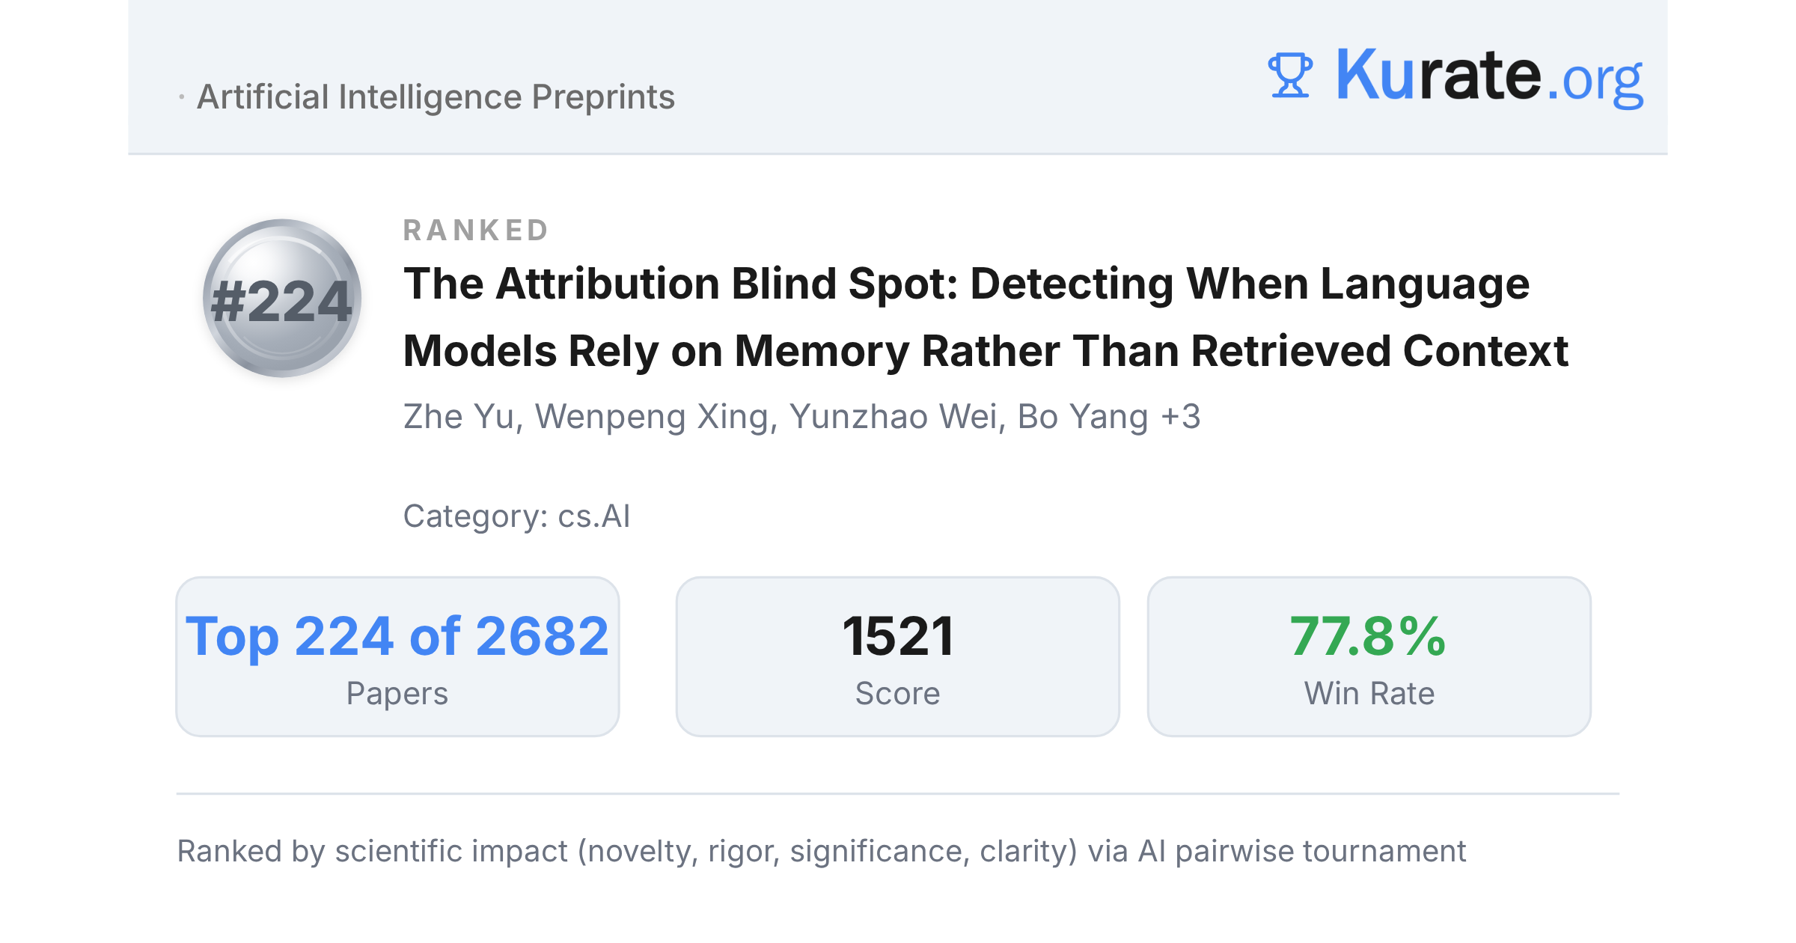Click the Win Rate label
Screen dimensions: 1796x943
(x=1369, y=694)
